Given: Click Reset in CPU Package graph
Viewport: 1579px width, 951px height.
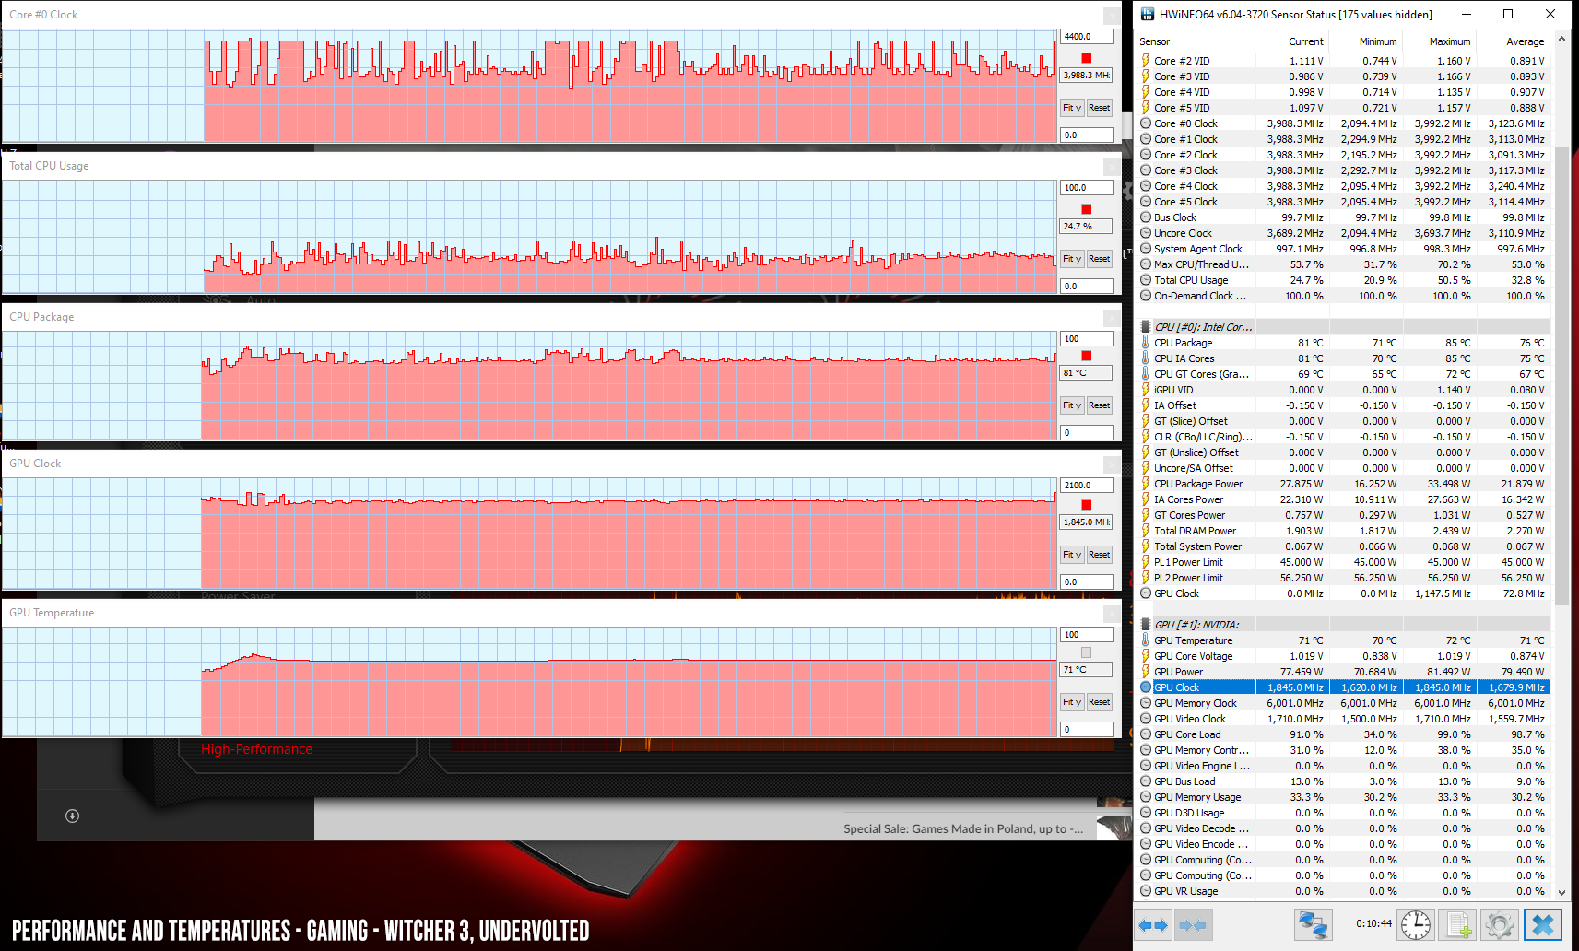Looking at the screenshot, I should [1100, 405].
